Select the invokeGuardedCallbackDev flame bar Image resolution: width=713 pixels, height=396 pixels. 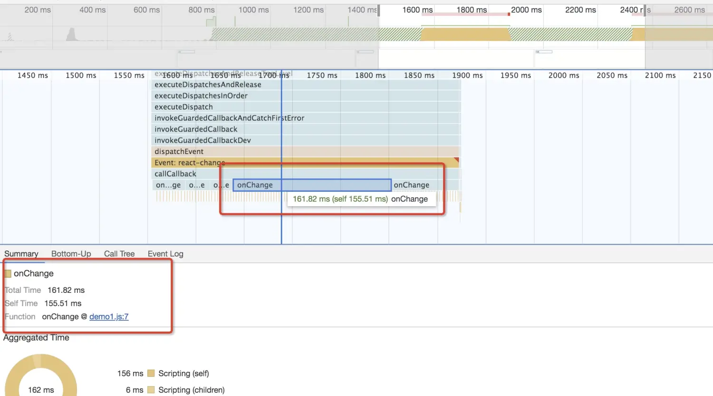click(306, 140)
